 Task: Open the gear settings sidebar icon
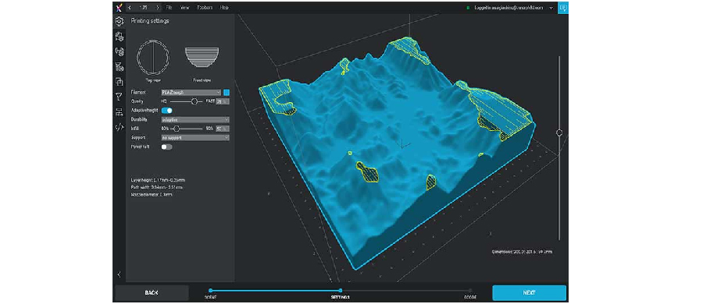(120, 21)
